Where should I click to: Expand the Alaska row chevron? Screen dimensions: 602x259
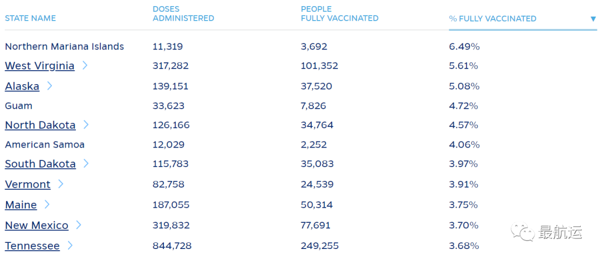[x=50, y=86]
